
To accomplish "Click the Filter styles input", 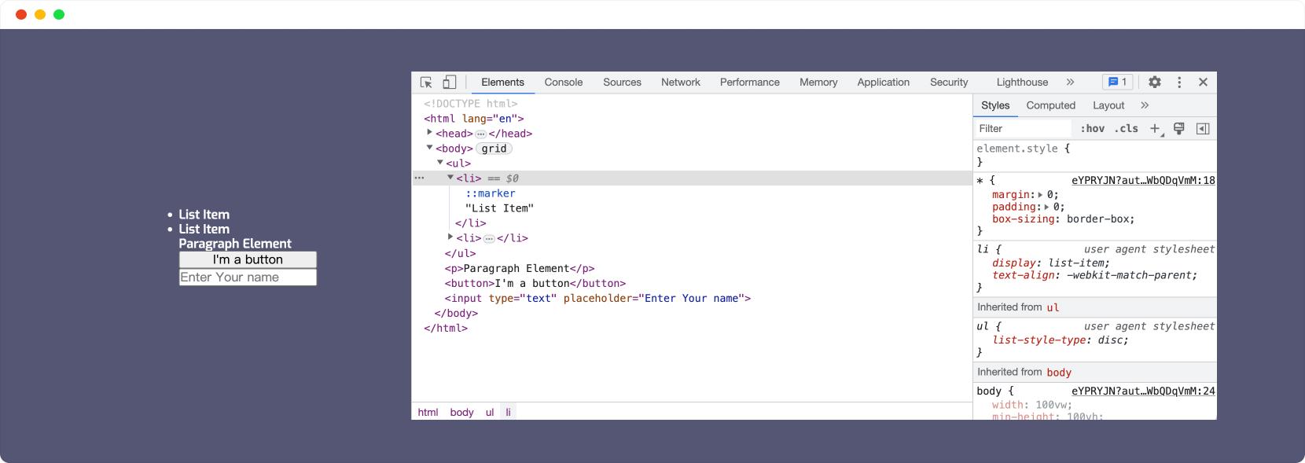I will (x=1023, y=129).
